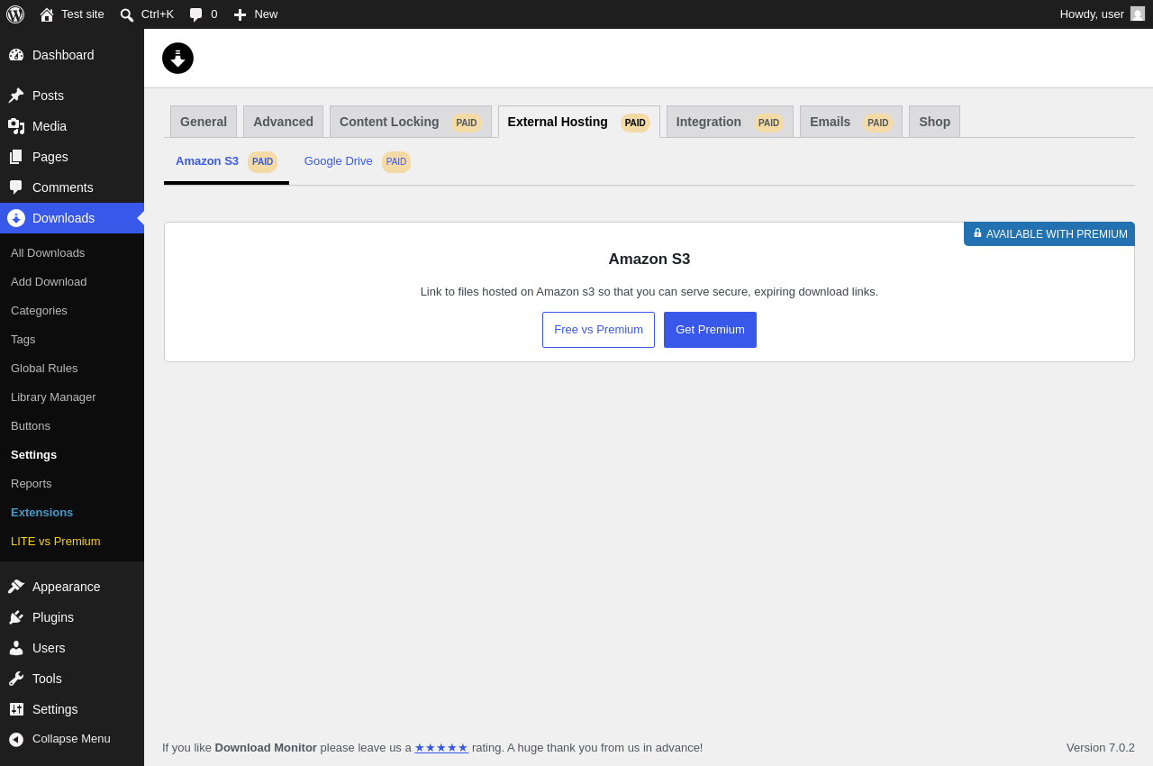Select the Media icon in the sidebar
1153x766 pixels.
click(16, 126)
